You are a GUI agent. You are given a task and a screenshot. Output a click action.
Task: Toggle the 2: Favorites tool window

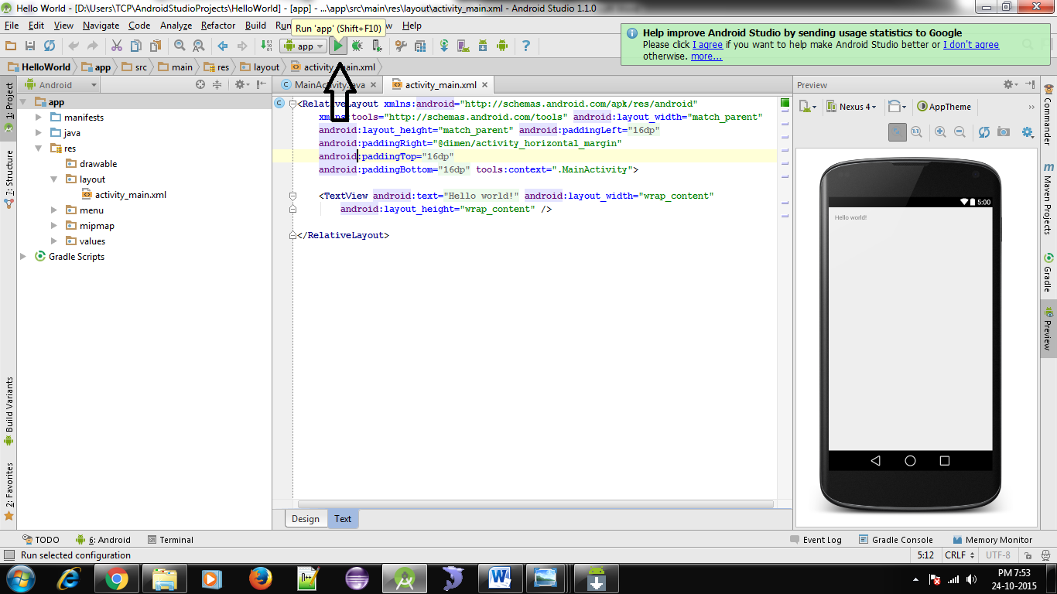point(9,491)
